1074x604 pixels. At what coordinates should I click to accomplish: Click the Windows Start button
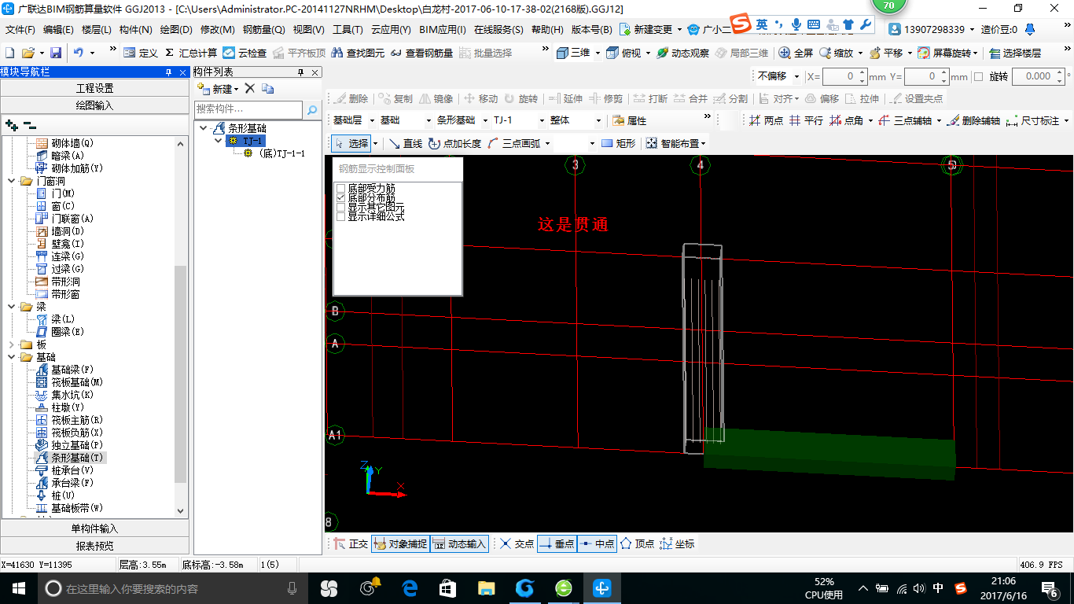coord(19,588)
